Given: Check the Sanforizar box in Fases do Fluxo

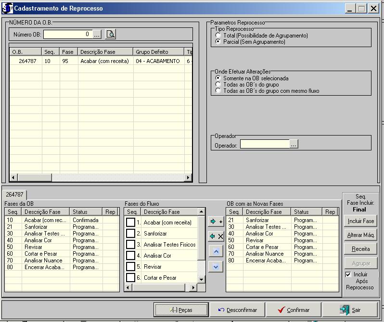Looking at the screenshot, I should (130, 234).
